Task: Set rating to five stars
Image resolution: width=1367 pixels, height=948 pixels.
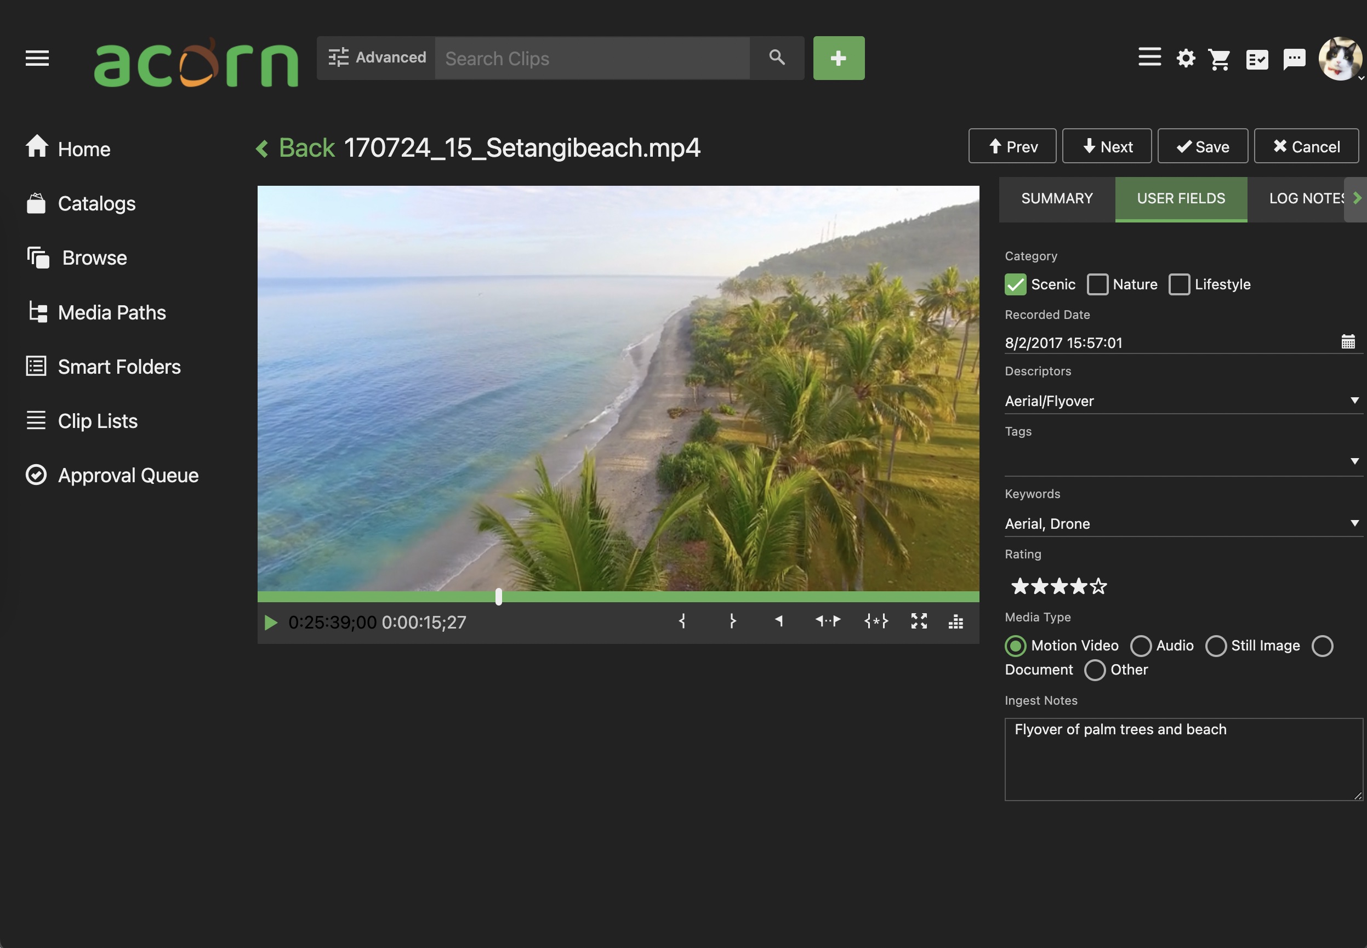Action: [1100, 587]
